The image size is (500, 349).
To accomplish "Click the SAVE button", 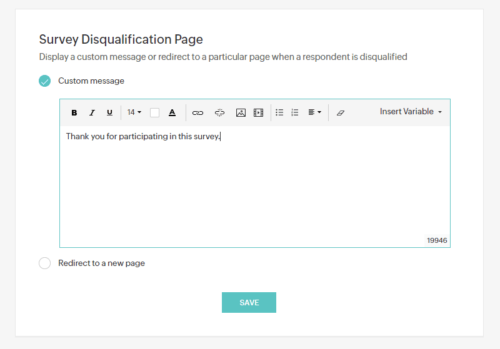I will (249, 303).
